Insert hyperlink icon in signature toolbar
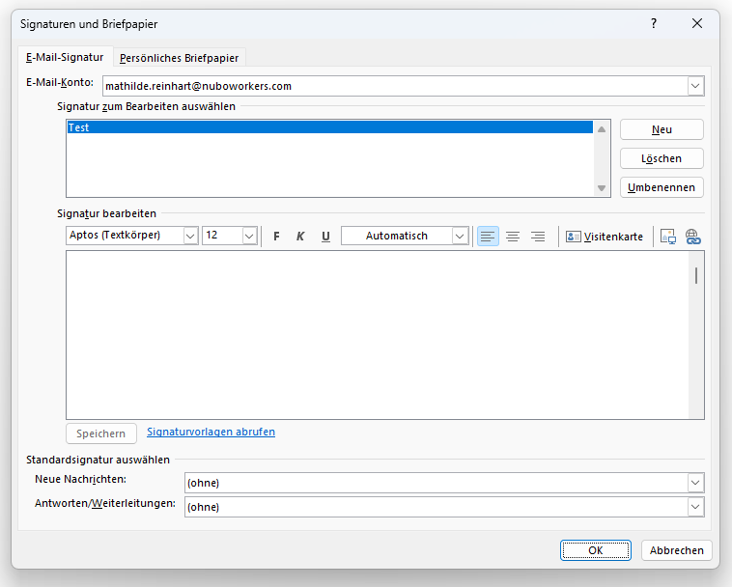The height and width of the screenshot is (587, 732). click(x=692, y=237)
